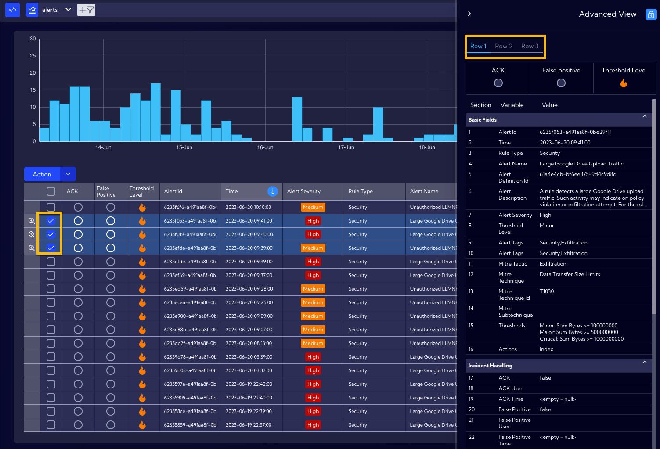Open the Action dropdown arrow
Image resolution: width=660 pixels, height=449 pixels.
tap(68, 174)
